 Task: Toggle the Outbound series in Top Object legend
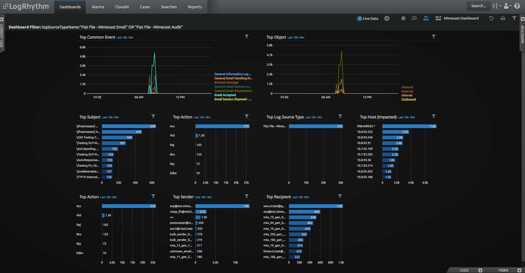[x=409, y=99]
